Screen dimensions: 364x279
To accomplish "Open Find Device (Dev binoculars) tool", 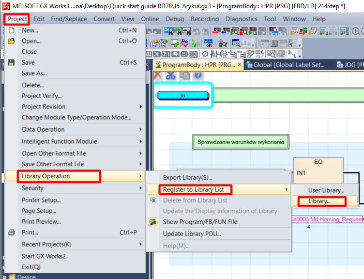I will 169,31.
